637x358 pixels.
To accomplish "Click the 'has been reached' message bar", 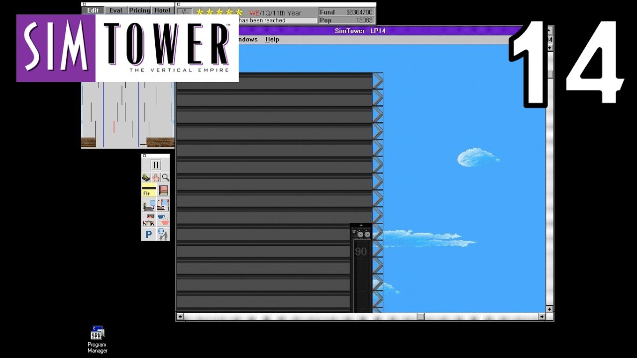I will click(278, 20).
